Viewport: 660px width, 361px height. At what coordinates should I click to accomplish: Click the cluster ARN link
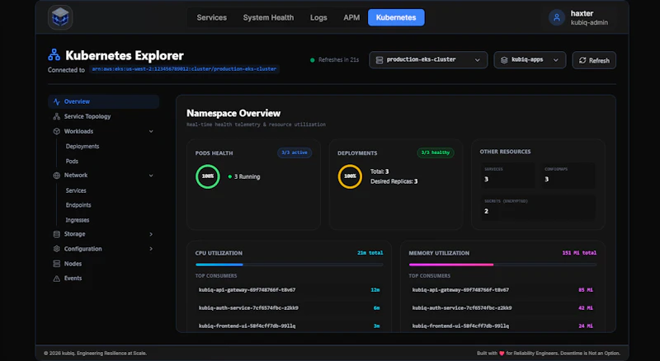[184, 69]
